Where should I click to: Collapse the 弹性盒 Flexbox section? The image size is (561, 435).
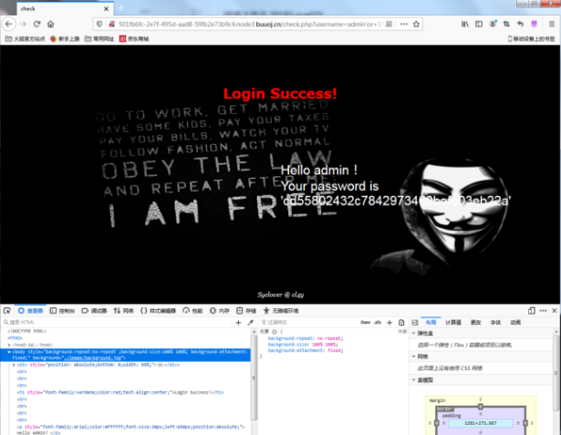coord(414,333)
